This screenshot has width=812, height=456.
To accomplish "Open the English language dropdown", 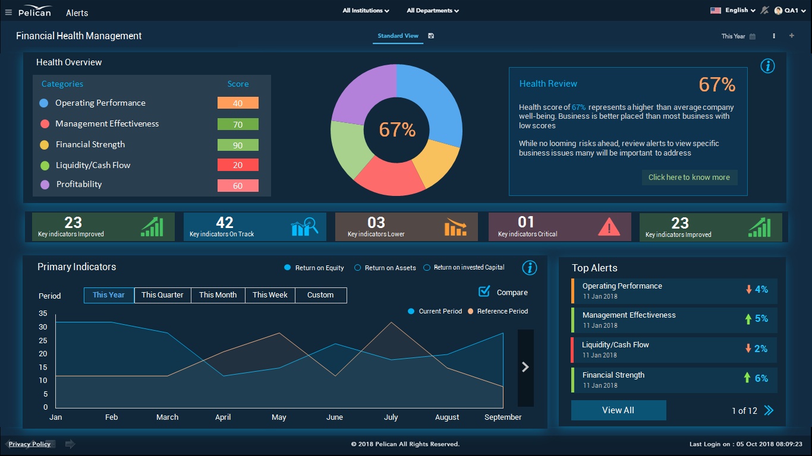I will pyautogui.click(x=734, y=10).
